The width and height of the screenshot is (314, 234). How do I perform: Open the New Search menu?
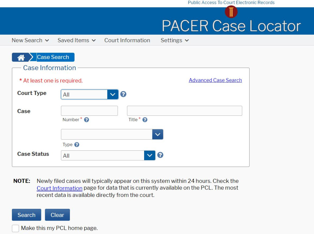[30, 40]
